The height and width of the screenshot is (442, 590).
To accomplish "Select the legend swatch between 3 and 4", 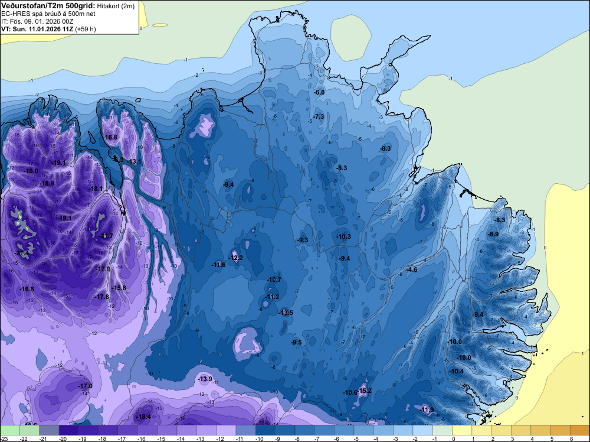I will (521, 430).
